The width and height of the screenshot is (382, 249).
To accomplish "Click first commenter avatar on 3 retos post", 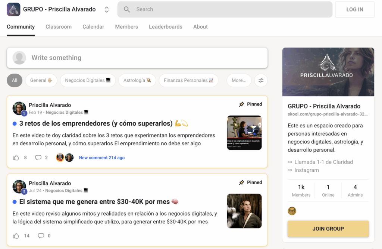I will tap(60, 158).
